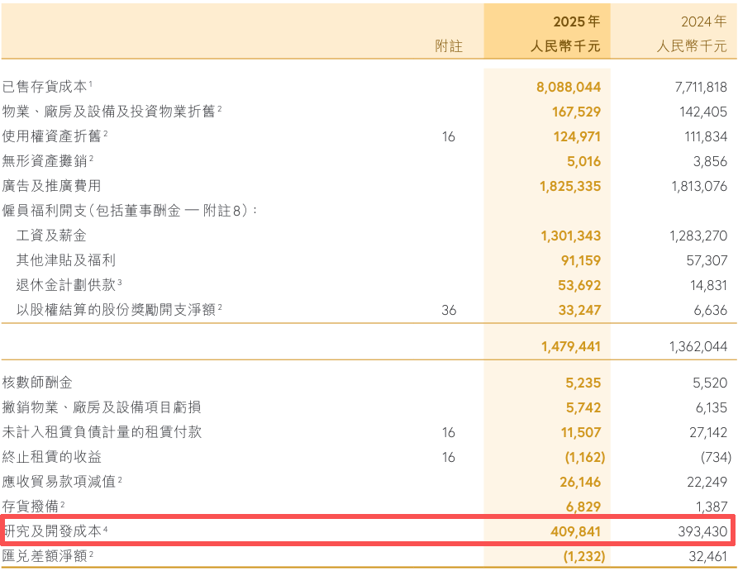738x571 pixels.
Task: Select the 核數師酬金 row label
Action: click(37, 383)
